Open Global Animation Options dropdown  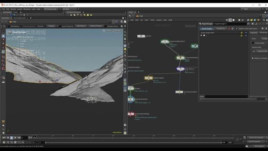pyautogui.click(x=258, y=138)
